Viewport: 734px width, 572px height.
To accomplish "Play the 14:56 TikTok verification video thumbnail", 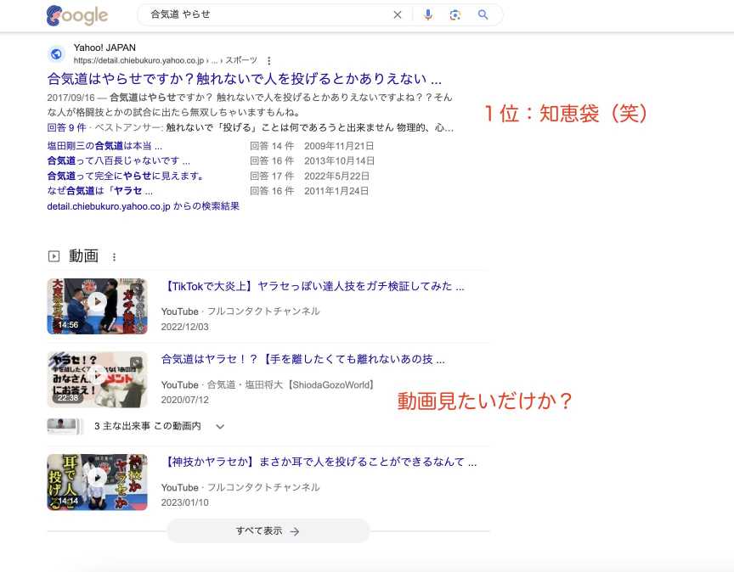I will point(98,306).
